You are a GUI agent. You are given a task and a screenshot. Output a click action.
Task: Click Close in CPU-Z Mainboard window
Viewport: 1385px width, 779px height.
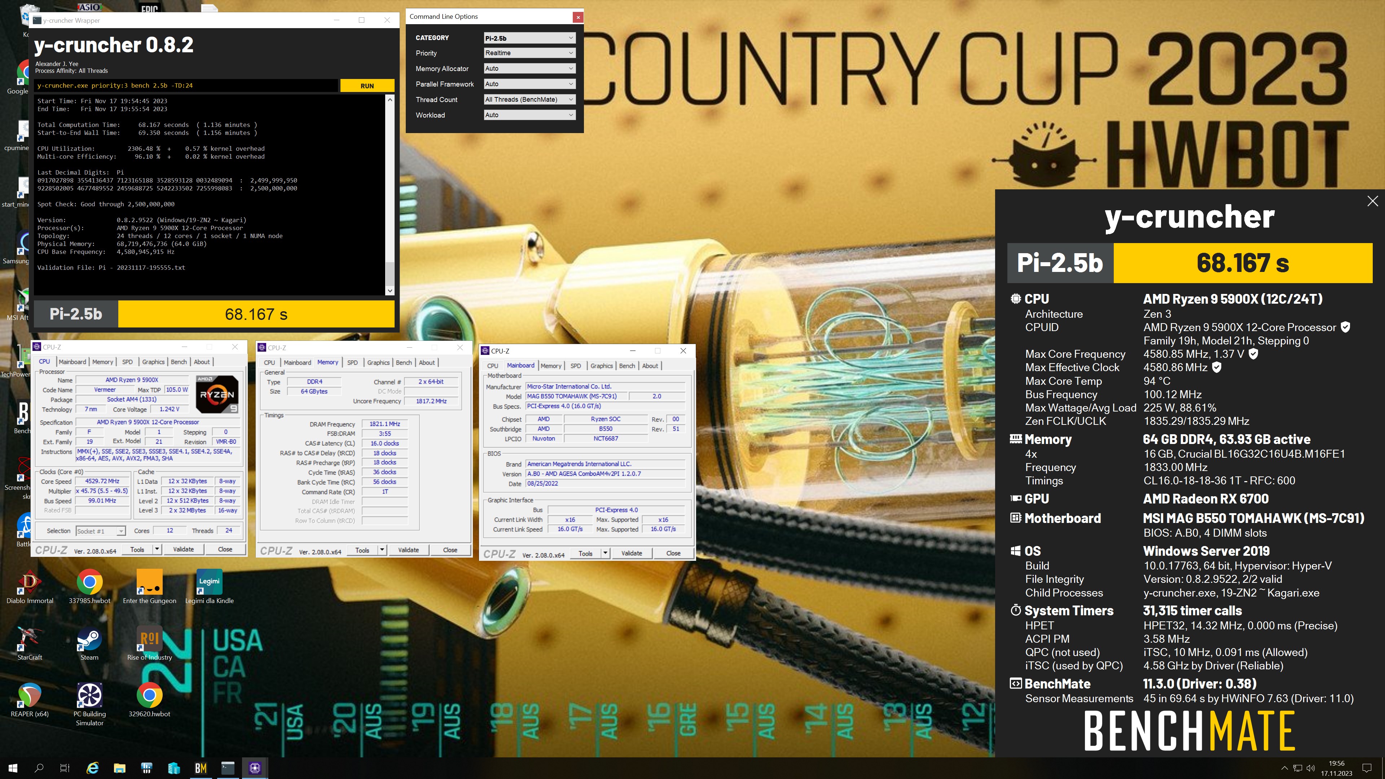[x=673, y=553]
